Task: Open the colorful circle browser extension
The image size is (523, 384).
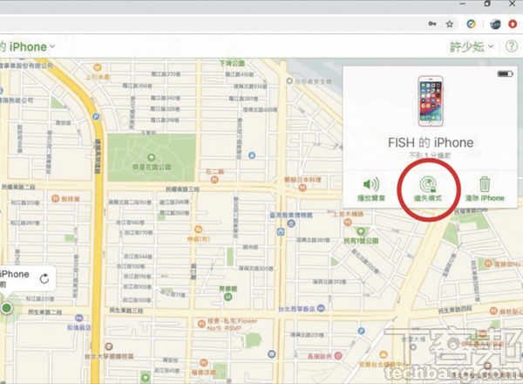Action: [471, 24]
